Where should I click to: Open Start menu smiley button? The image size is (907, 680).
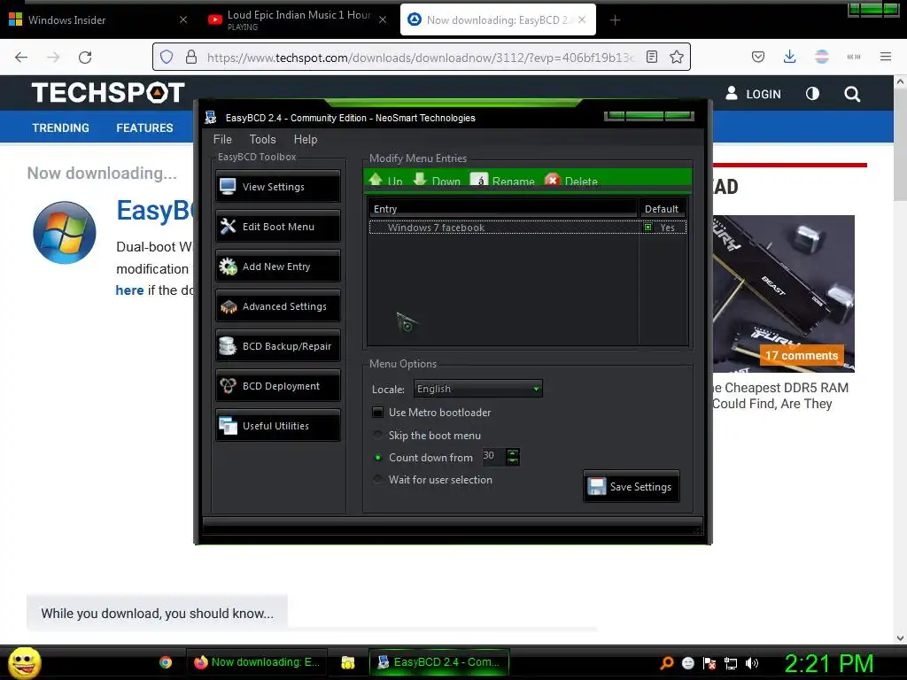tap(24, 662)
